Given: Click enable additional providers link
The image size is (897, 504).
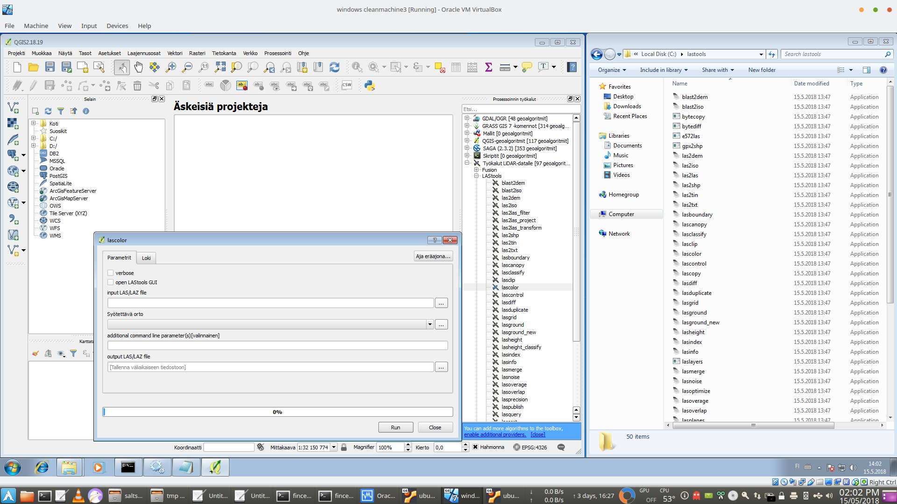Looking at the screenshot, I should [x=495, y=434].
